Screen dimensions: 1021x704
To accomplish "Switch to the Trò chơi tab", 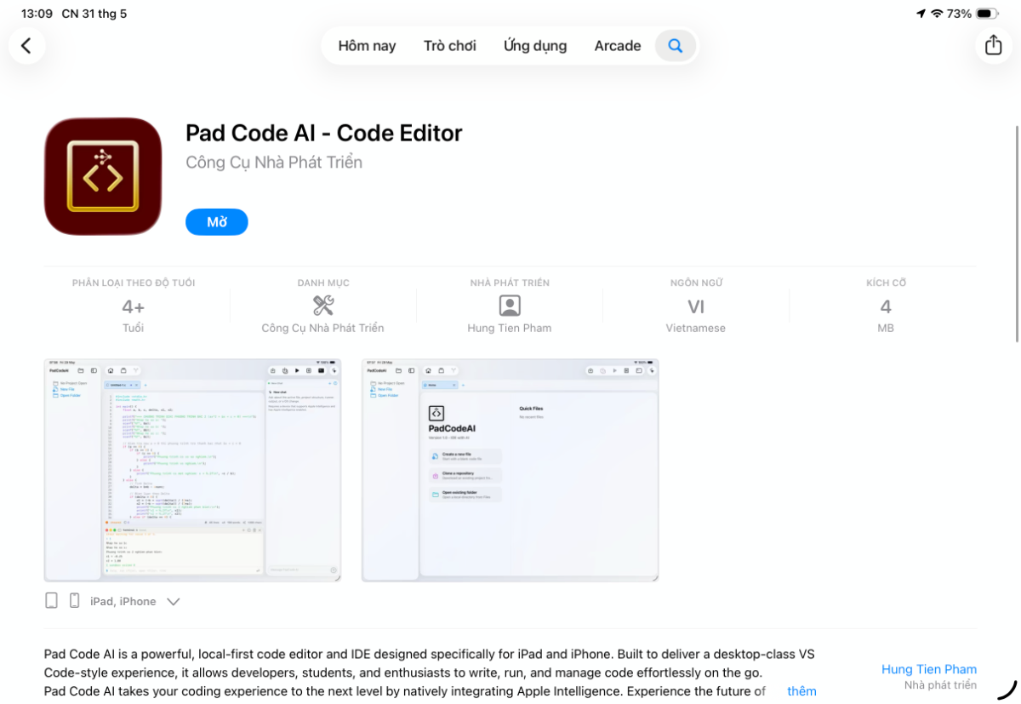I will tap(449, 46).
